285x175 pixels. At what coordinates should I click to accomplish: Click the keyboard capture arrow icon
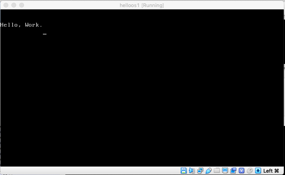(x=258, y=170)
